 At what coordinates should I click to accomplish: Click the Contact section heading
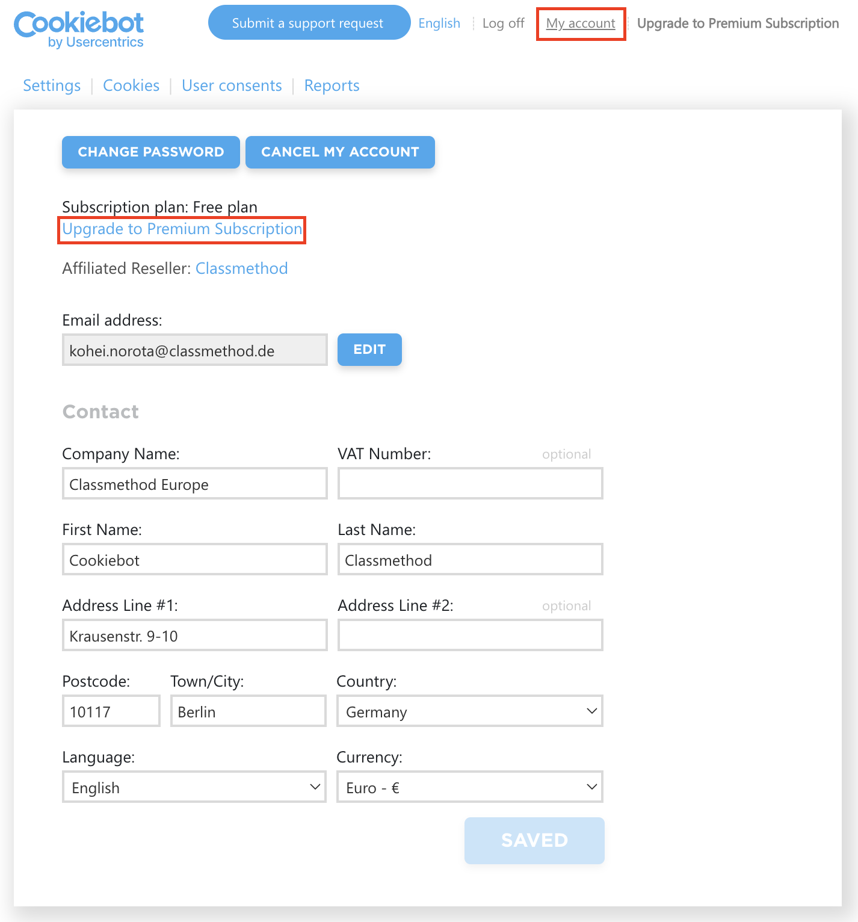(x=100, y=412)
